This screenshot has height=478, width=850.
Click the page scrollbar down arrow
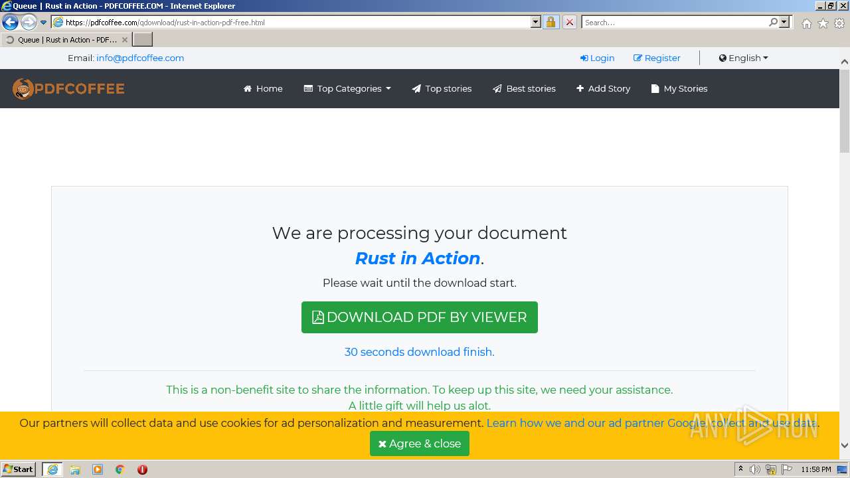pos(845,445)
